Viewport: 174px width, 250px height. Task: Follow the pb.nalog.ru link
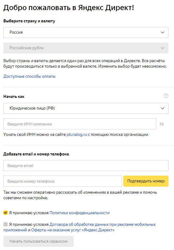77,135
